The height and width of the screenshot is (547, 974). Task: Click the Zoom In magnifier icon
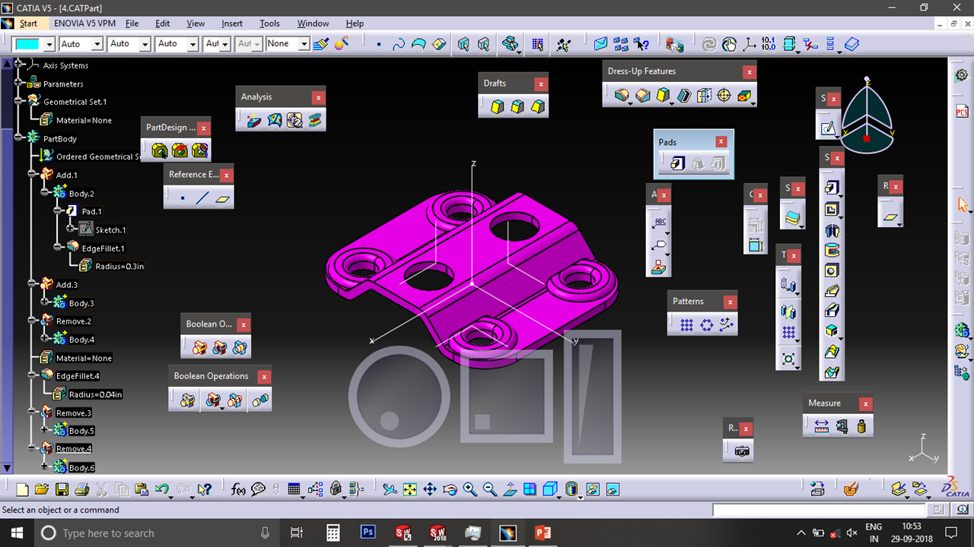(x=469, y=489)
